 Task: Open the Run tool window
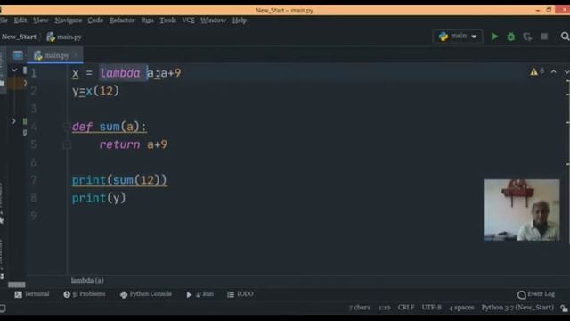(199, 294)
